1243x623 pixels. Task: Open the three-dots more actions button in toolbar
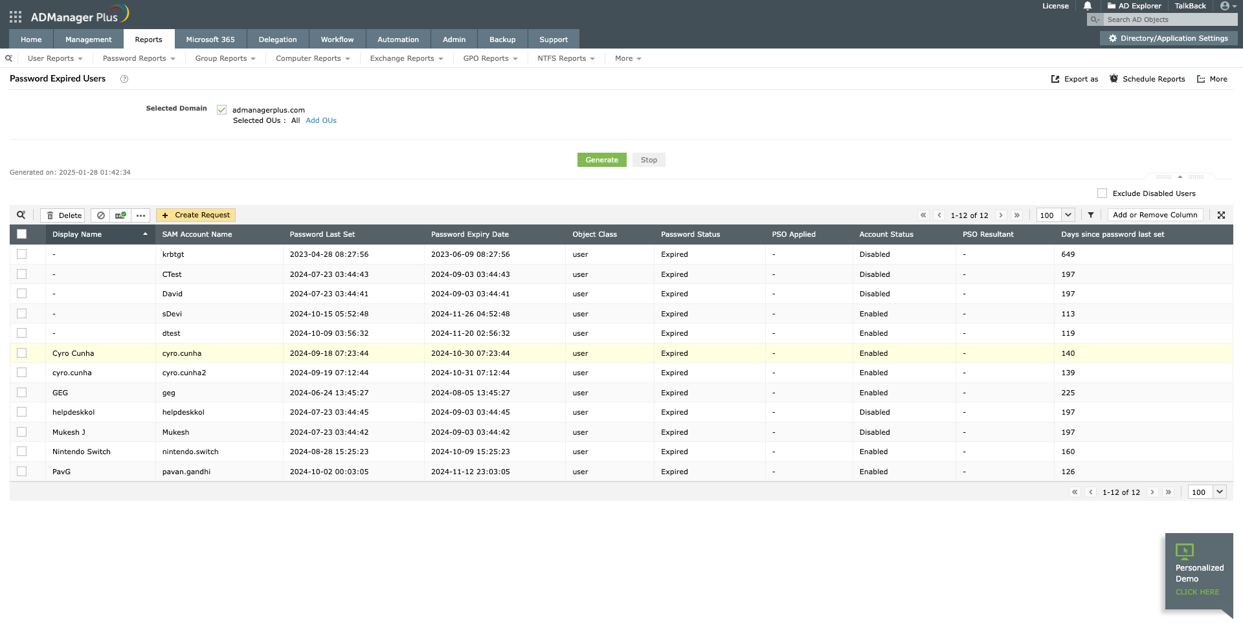coord(140,215)
